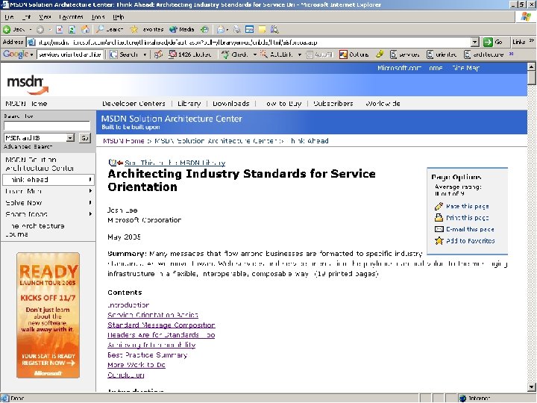Image resolution: width=537 pixels, height=403 pixels.
Task: Open the Help menu
Action: click(x=118, y=16)
